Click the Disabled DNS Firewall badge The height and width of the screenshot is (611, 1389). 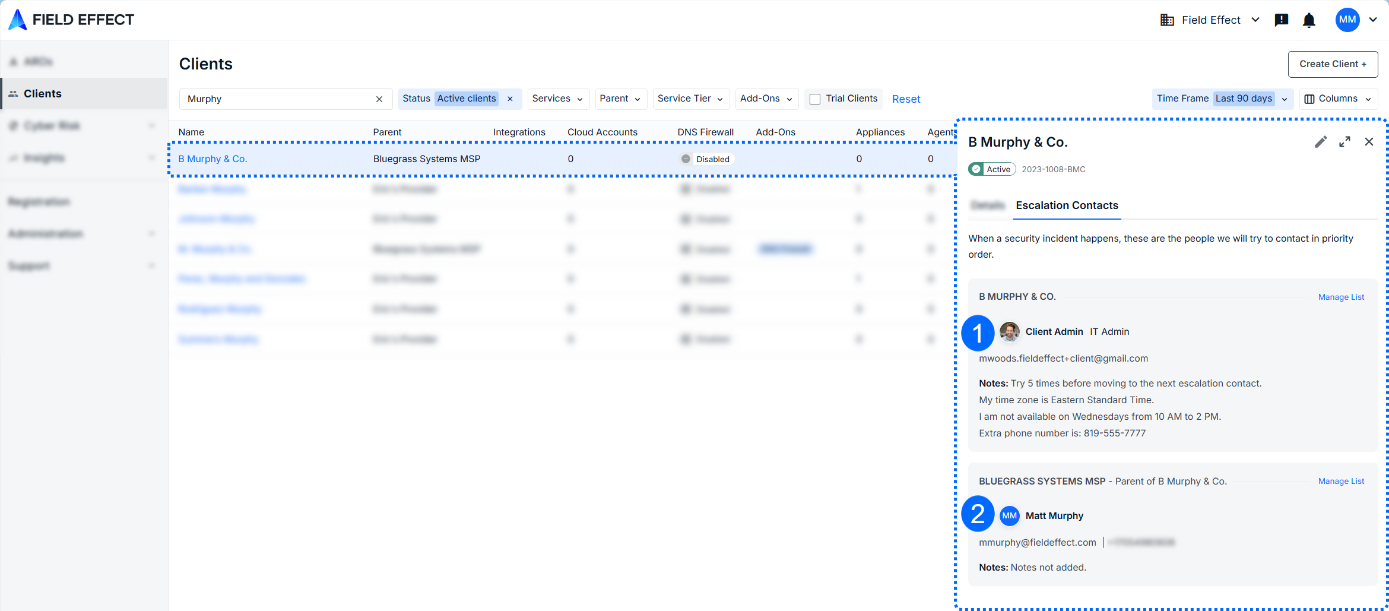[x=706, y=159]
